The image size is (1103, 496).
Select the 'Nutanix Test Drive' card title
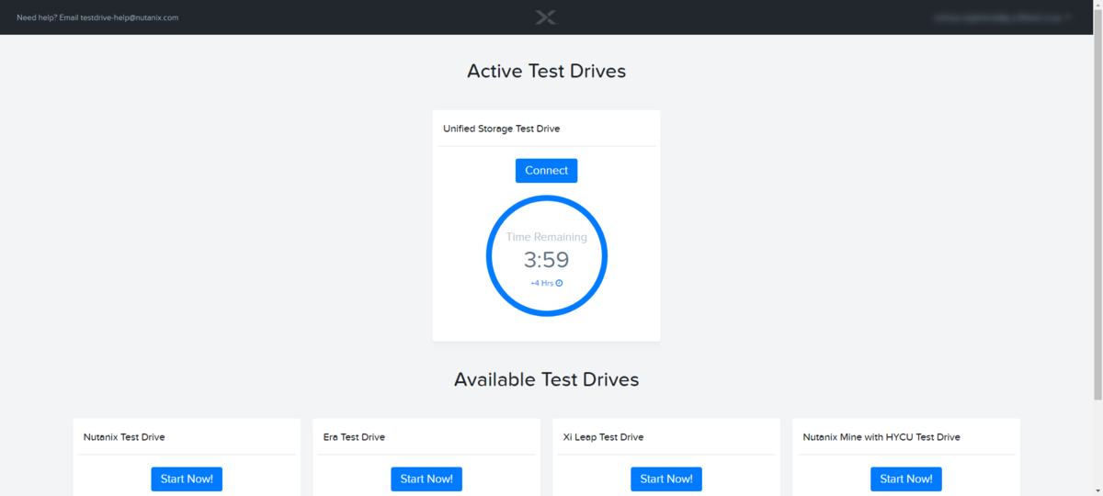point(124,437)
